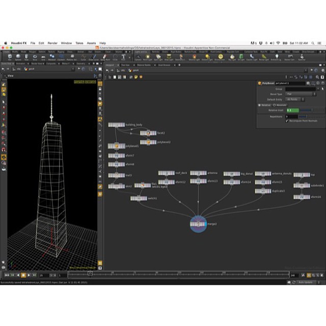Toggle Recompute Point Normals checkbox

click(287, 121)
